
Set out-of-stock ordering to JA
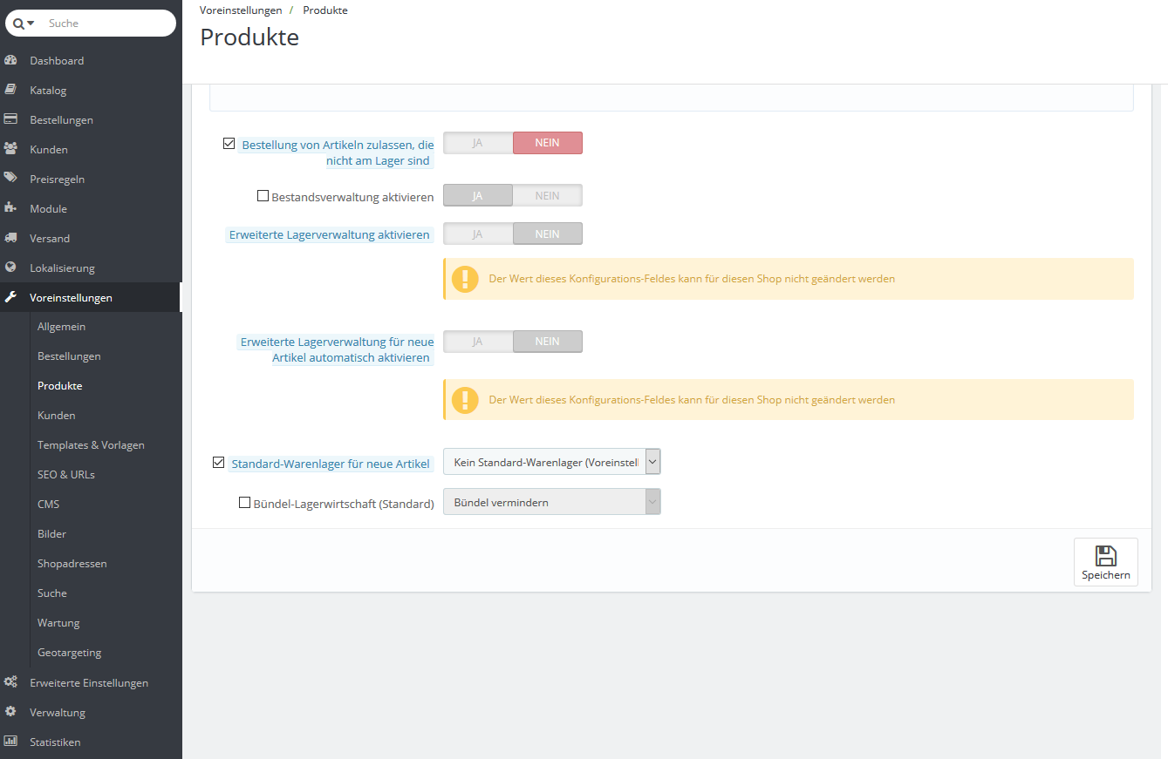478,143
